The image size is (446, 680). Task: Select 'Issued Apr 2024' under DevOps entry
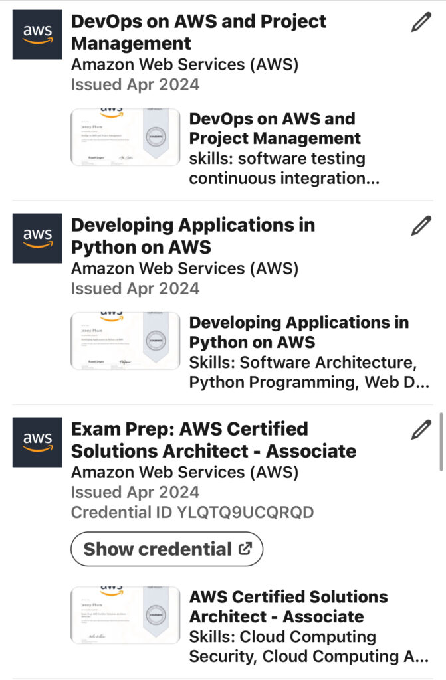pyautogui.click(x=135, y=84)
